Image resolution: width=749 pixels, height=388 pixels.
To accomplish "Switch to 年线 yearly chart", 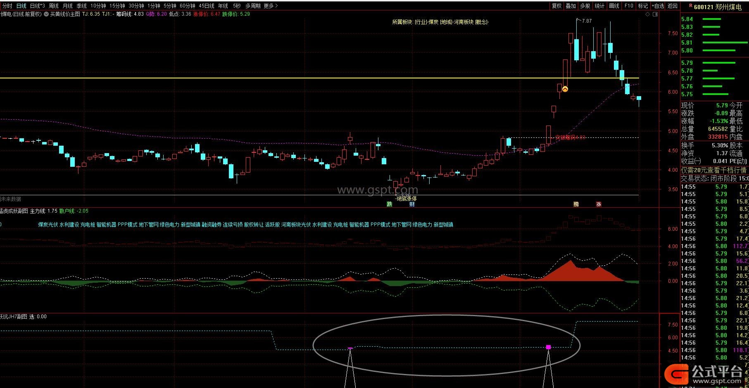I will point(223,6).
